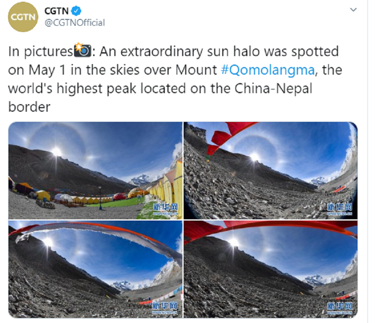Click the tweet text about sun halo
Image resolution: width=379 pixels, height=323 pixels.
click(x=175, y=79)
